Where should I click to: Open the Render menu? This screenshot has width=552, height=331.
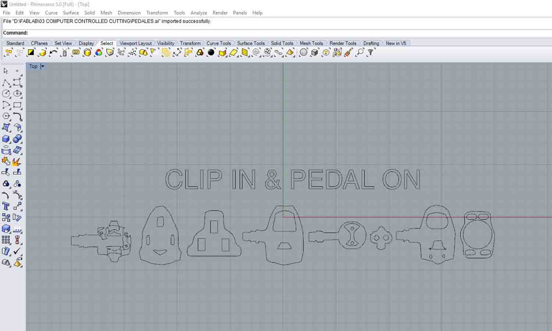[x=220, y=13]
